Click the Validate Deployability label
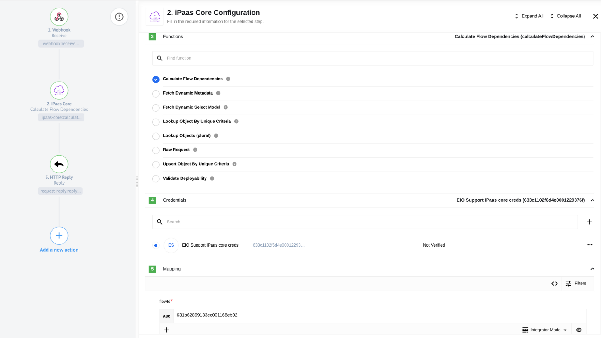This screenshot has height=338, width=601. coord(185,178)
